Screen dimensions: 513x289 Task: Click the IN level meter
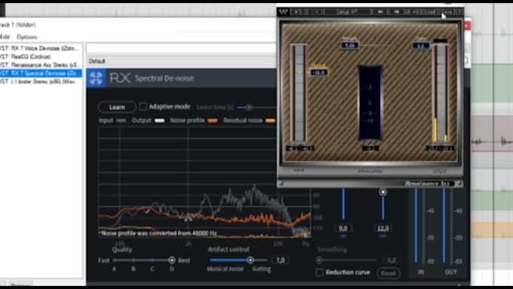coord(419,226)
